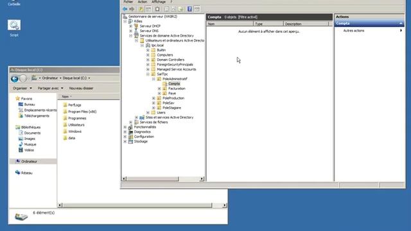
Task: Click the Configuration node icon
Action: point(130,137)
